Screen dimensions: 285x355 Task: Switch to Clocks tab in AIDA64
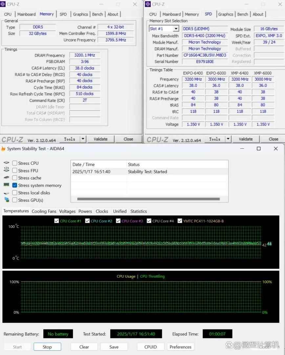[102, 211]
